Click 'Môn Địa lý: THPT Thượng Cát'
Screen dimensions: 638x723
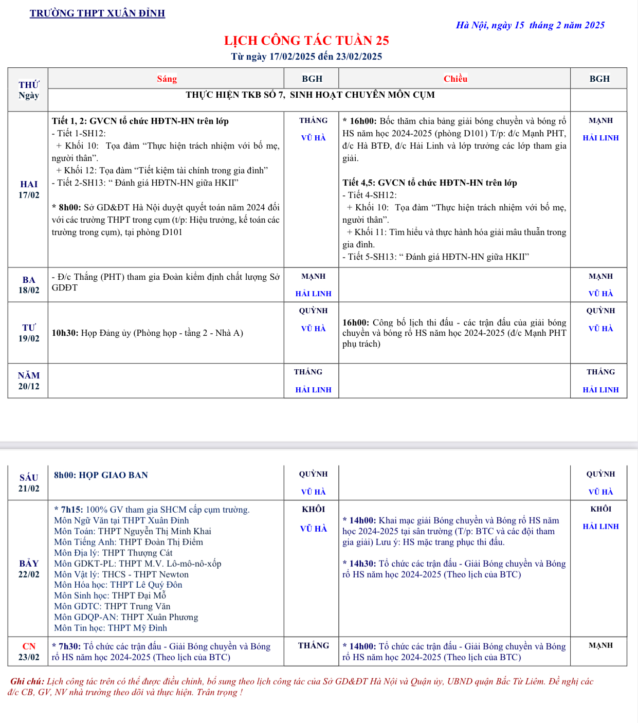[113, 553]
